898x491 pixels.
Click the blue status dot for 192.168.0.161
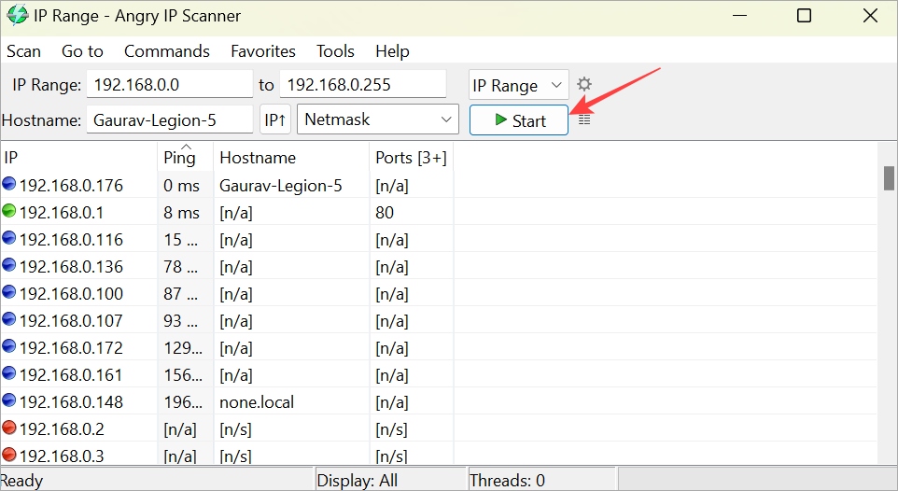click(9, 373)
